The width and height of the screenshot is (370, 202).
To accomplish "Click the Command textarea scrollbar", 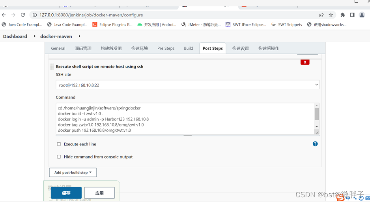I will [316, 115].
